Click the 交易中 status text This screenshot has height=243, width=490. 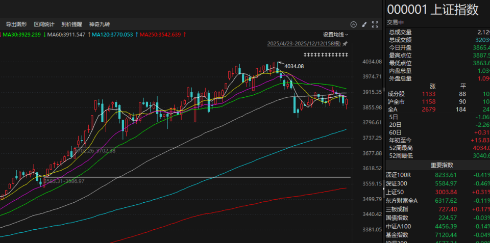[395, 22]
